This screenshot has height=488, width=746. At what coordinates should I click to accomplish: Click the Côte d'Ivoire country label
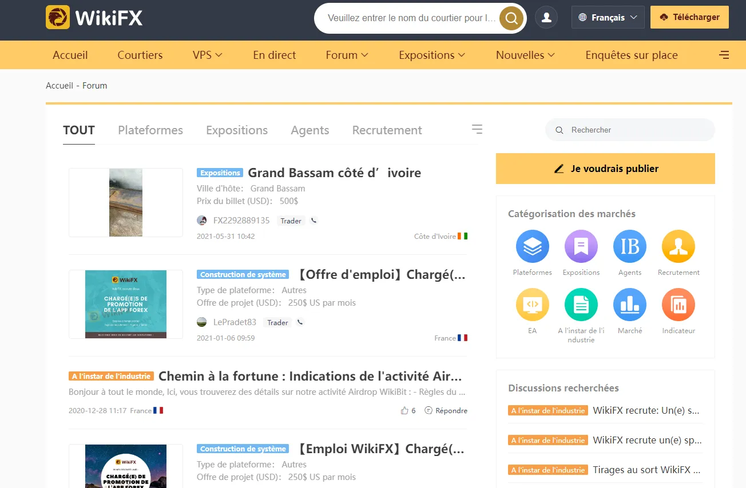(x=435, y=236)
